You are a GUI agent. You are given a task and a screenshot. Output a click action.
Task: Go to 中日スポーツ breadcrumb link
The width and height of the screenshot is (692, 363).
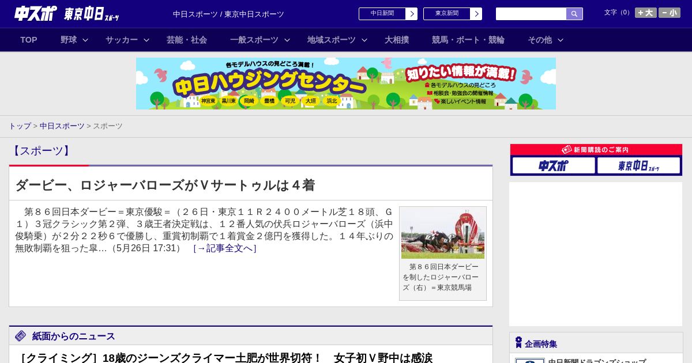(62, 126)
